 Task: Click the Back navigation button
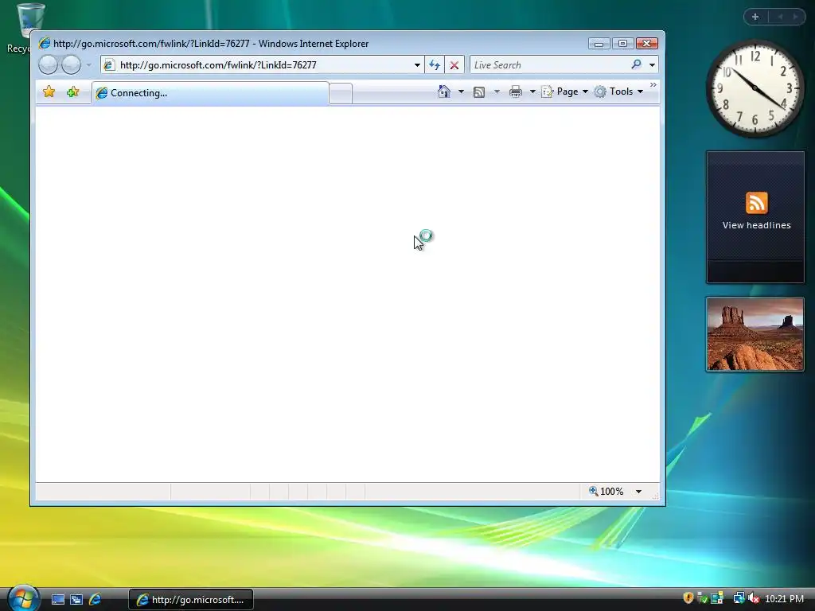tap(48, 65)
